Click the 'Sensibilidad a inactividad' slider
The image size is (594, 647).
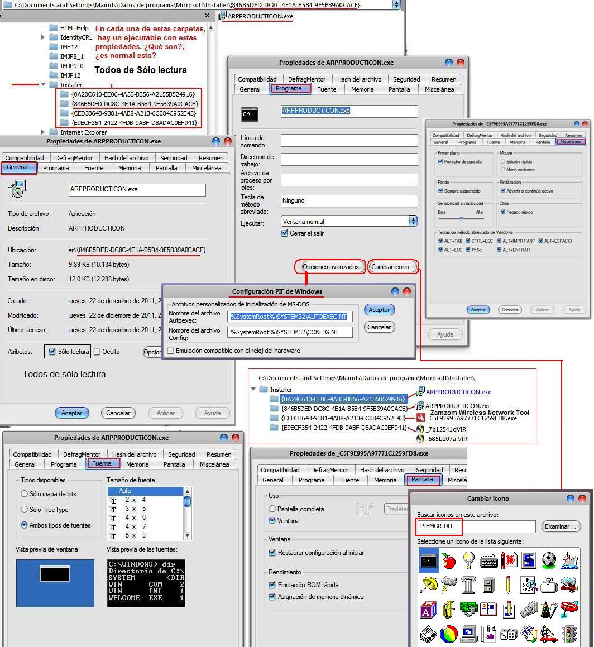461,219
